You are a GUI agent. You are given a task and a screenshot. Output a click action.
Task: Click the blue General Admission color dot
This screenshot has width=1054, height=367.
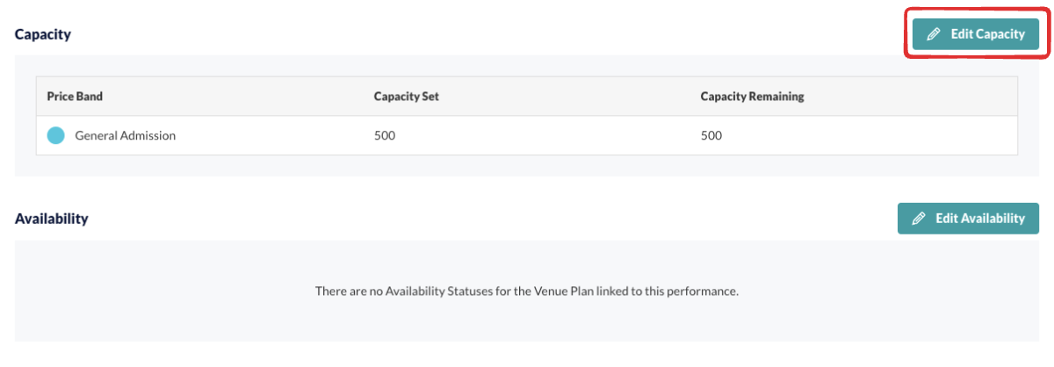point(55,135)
